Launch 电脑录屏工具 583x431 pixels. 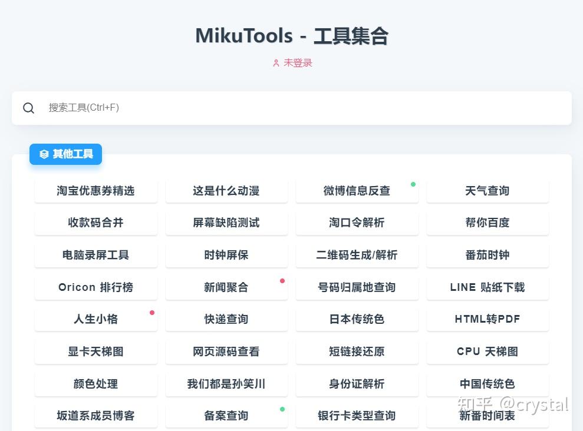[x=96, y=255]
